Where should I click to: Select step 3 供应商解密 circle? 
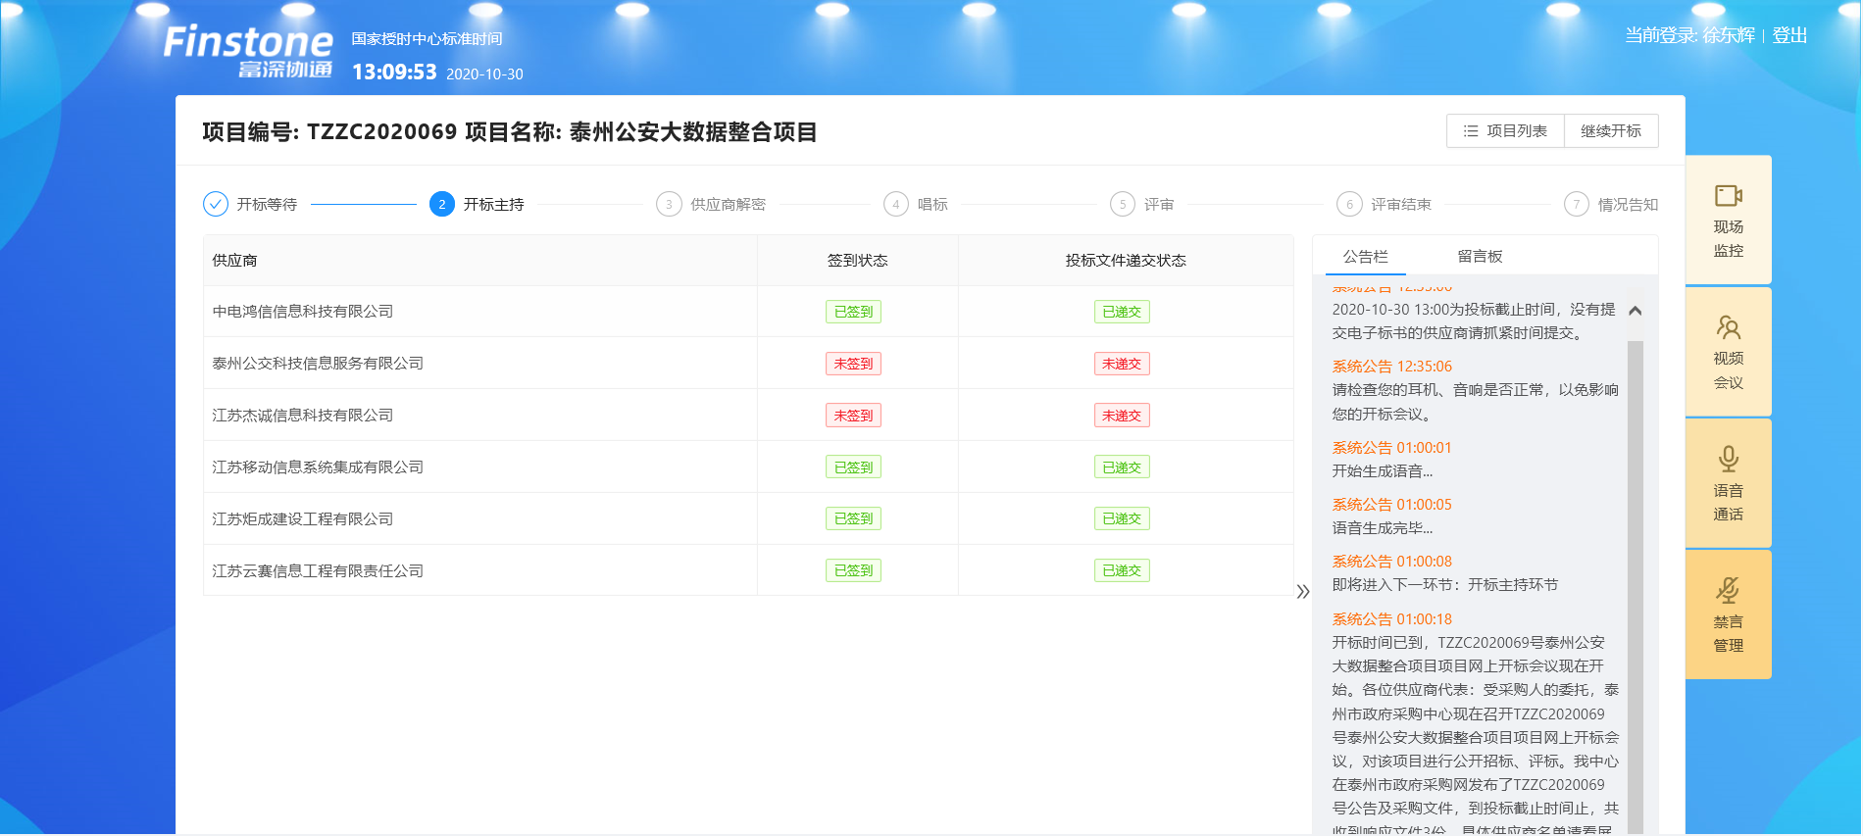669,204
